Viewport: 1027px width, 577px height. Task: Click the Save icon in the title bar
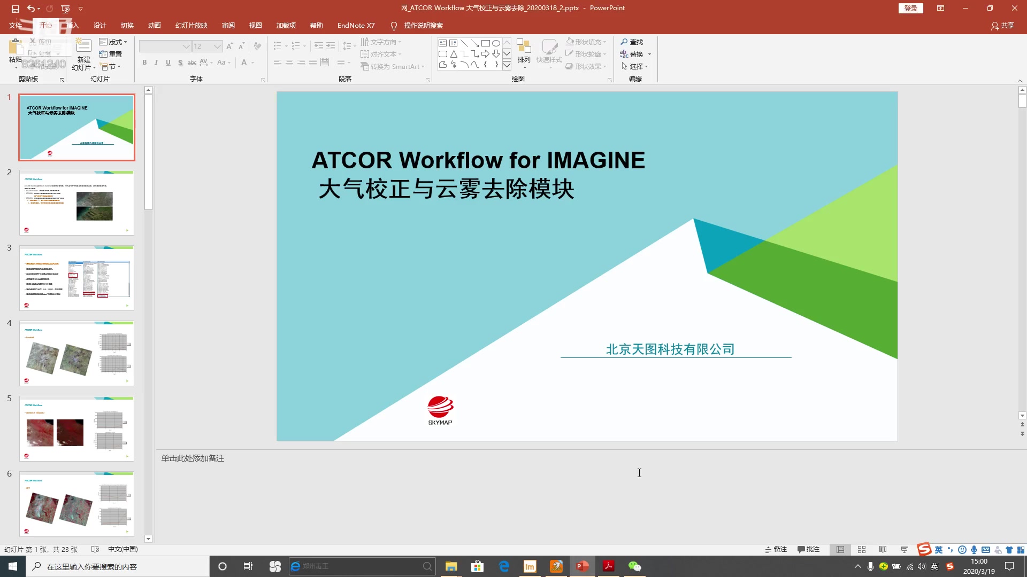click(x=15, y=9)
